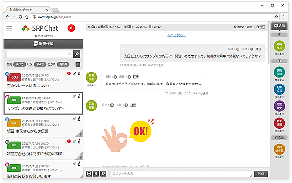Click the attachment icon beside comment box

96,174
